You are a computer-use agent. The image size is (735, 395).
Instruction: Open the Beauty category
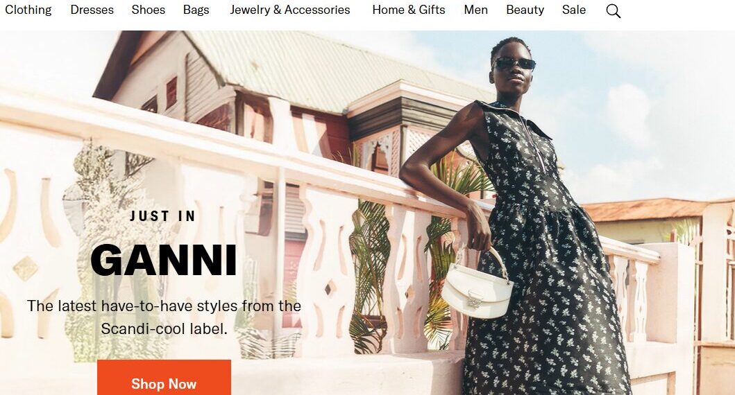525,10
